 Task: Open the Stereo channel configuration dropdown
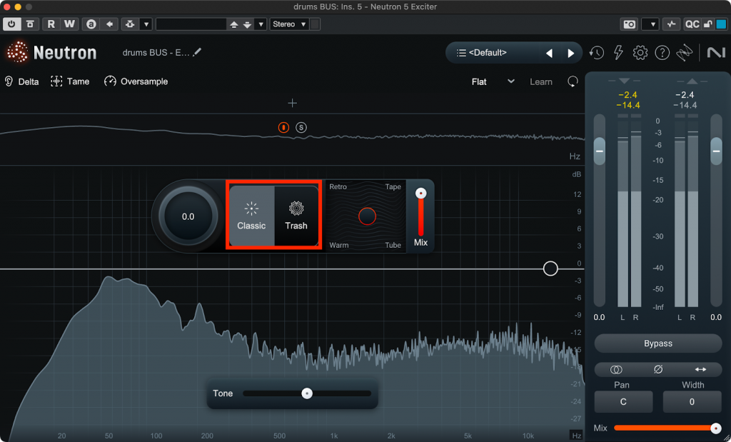pos(289,24)
